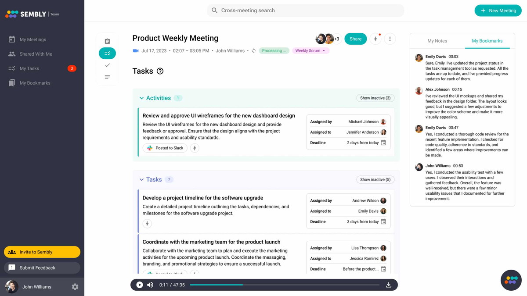Mute the audio player volume
The width and height of the screenshot is (527, 296).
click(150, 285)
